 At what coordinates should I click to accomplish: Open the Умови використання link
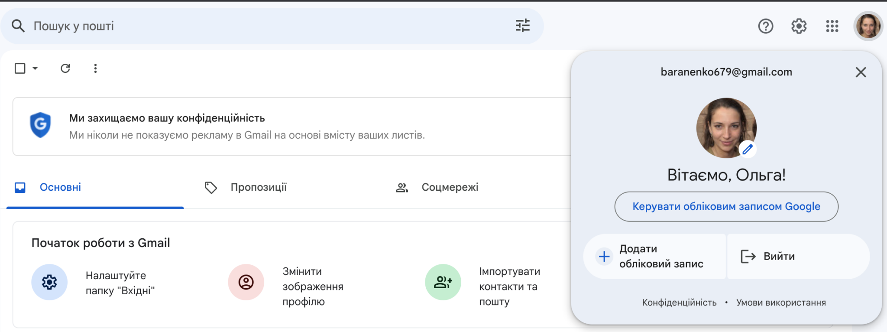coord(781,303)
